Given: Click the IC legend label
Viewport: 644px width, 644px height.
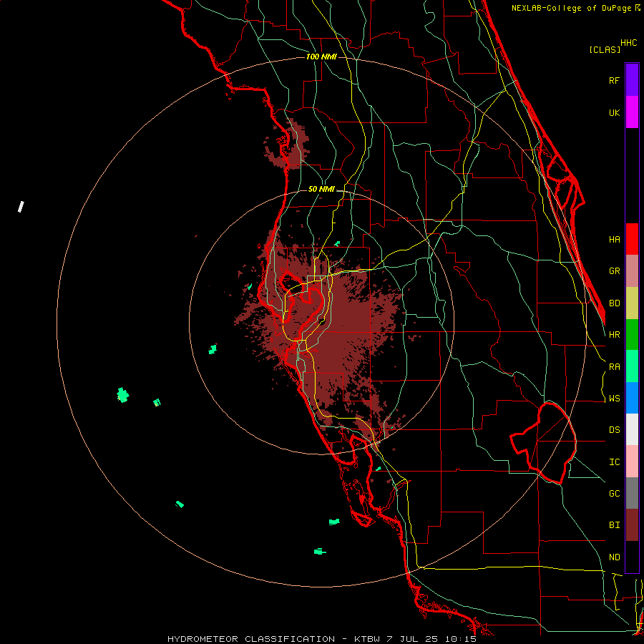Looking at the screenshot, I should 615,462.
